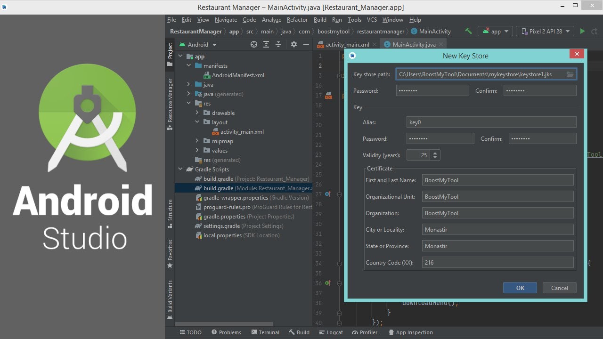Collapse all in Project panel
Viewport: 603px width, 339px height.
click(278, 44)
